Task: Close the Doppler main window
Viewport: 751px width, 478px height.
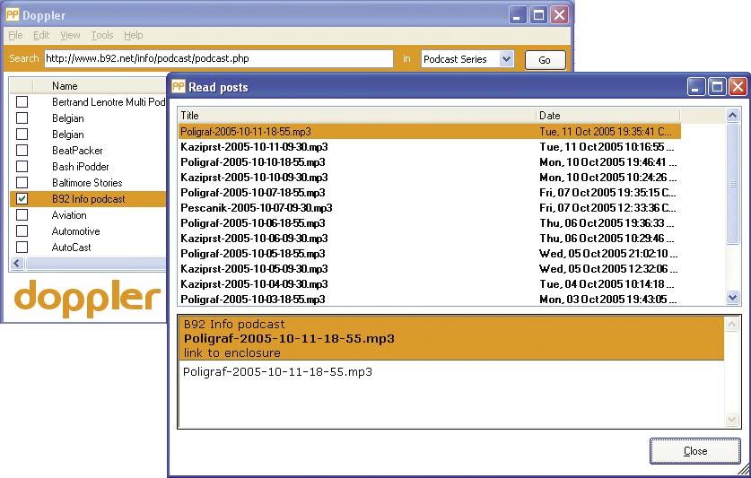Action: coord(559,15)
